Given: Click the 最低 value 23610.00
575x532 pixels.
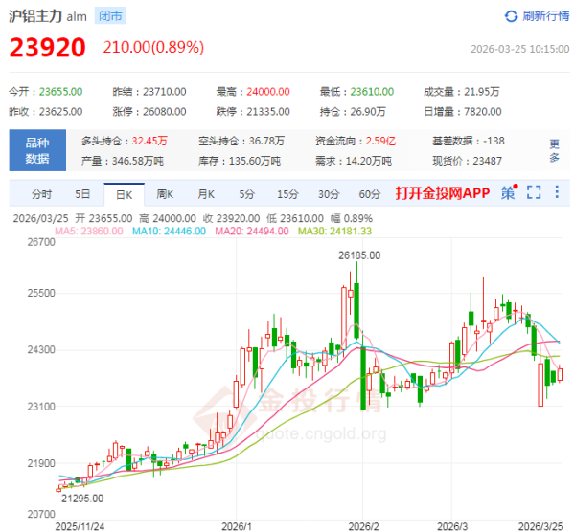Looking at the screenshot, I should pos(372,92).
